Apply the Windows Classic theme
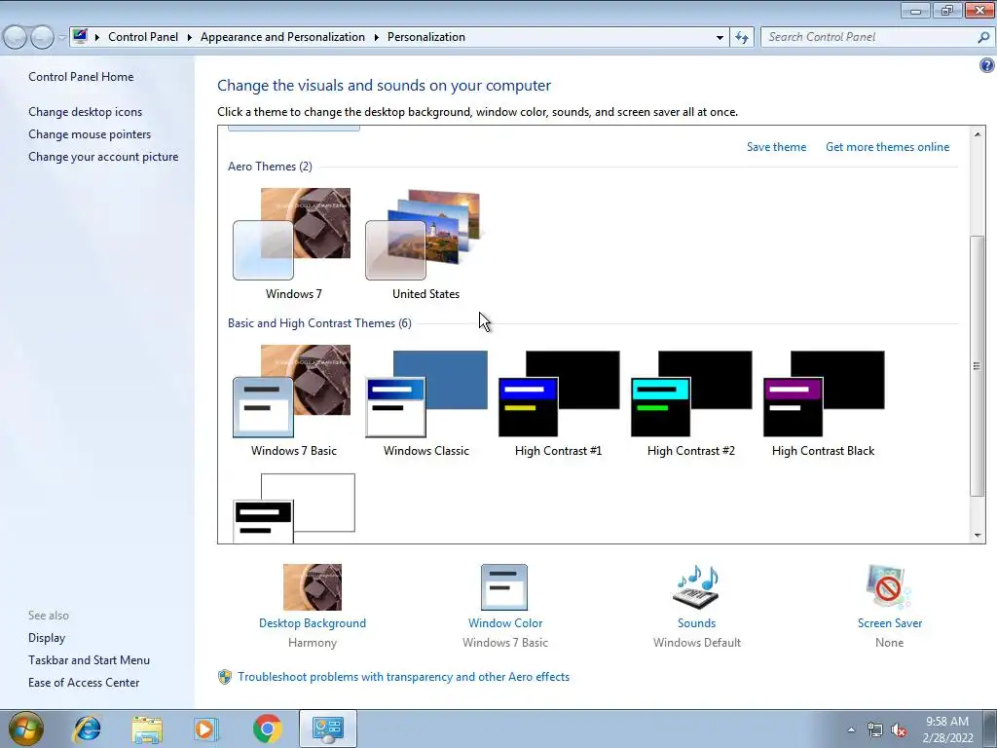This screenshot has height=748, width=997. click(x=426, y=400)
